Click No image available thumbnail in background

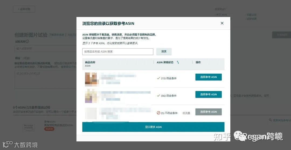(x=29, y=127)
